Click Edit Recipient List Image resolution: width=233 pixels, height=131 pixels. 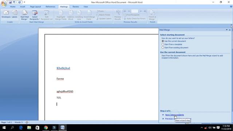click(x=47, y=15)
